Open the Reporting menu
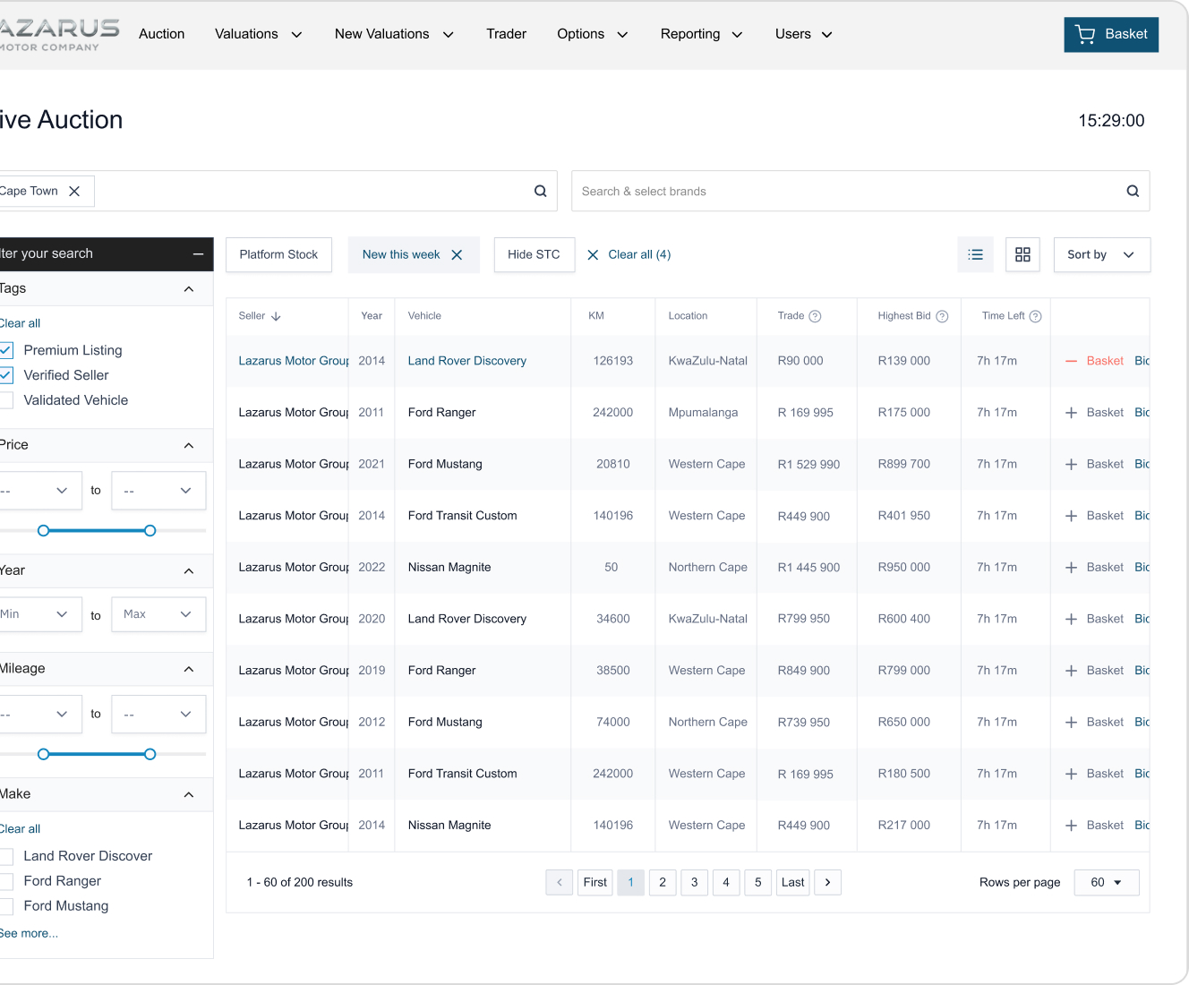The height and width of the screenshot is (985, 1189). point(701,34)
